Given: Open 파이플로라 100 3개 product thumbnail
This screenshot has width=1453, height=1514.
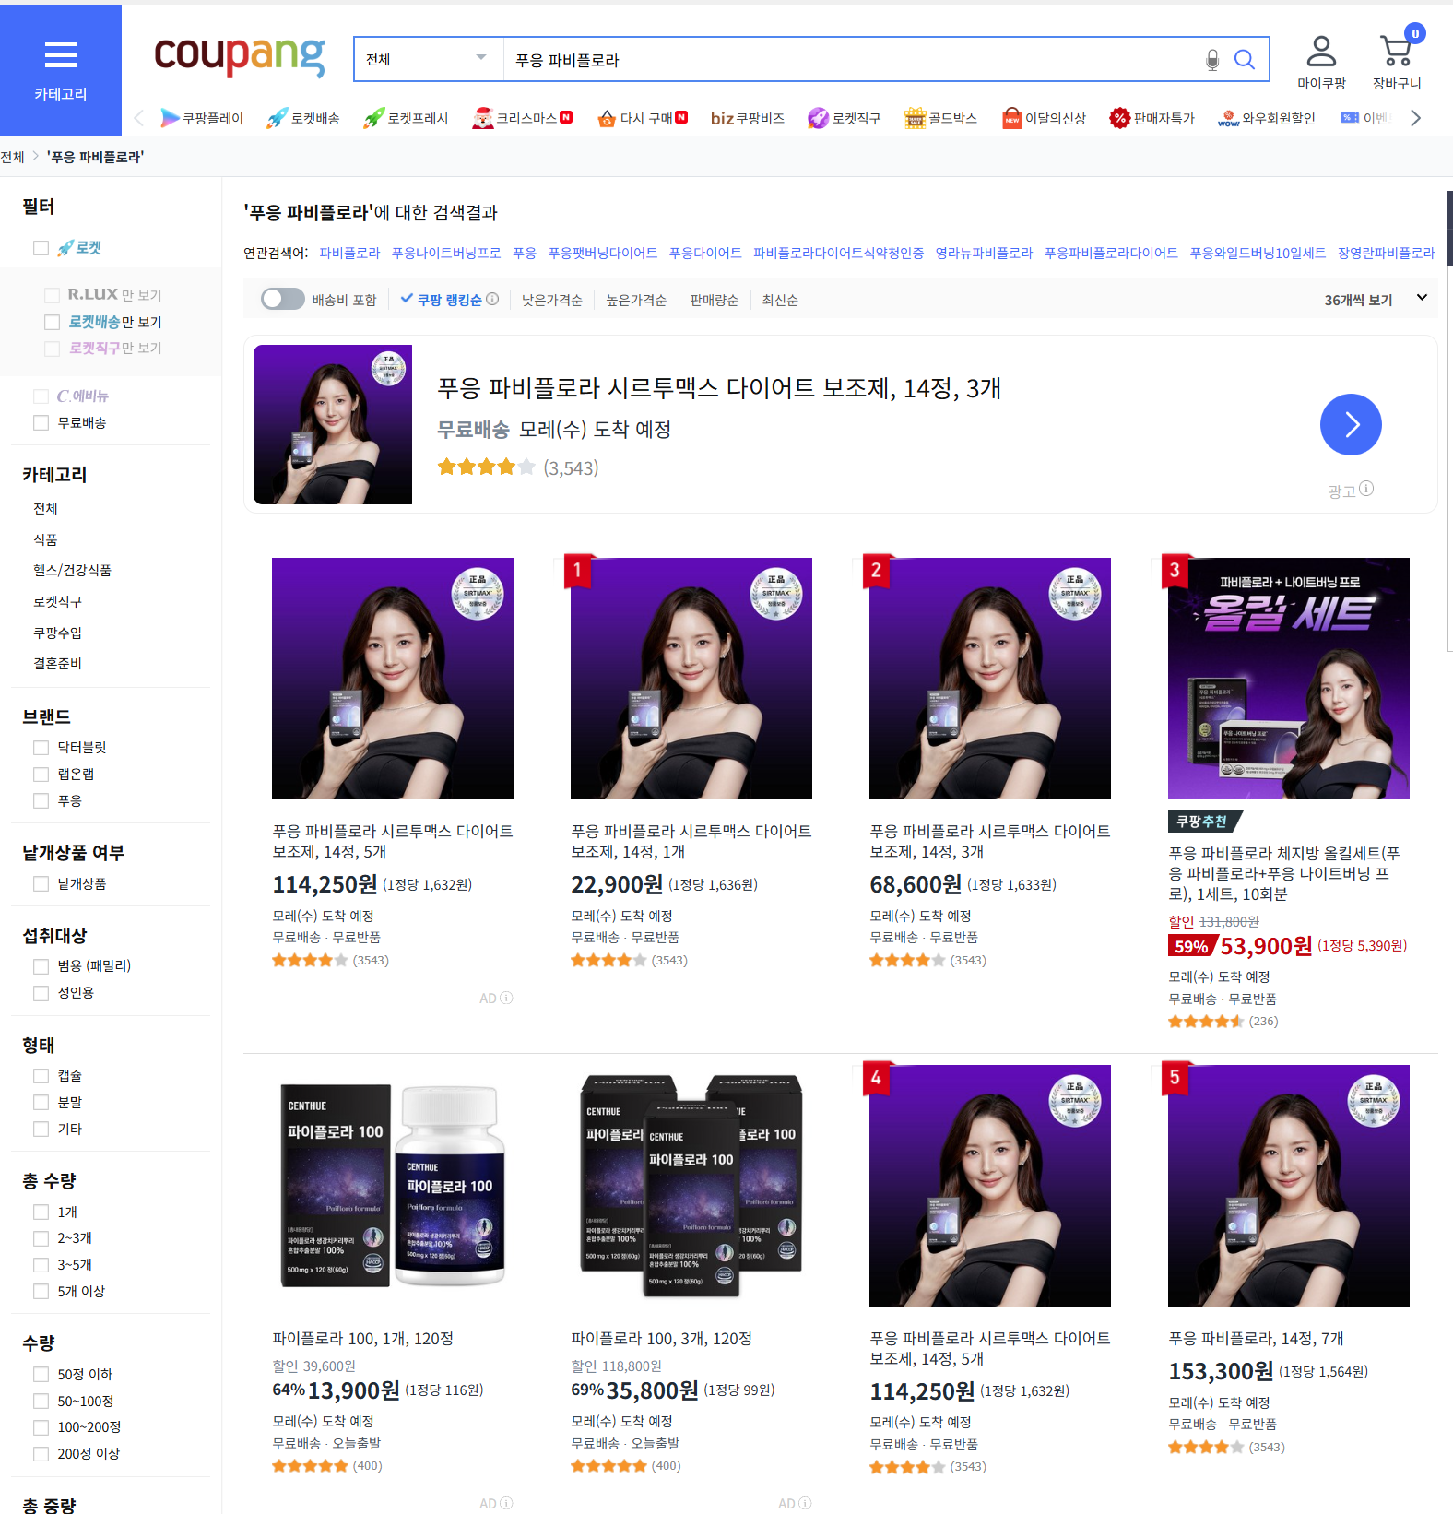Looking at the screenshot, I should pos(691,1186).
